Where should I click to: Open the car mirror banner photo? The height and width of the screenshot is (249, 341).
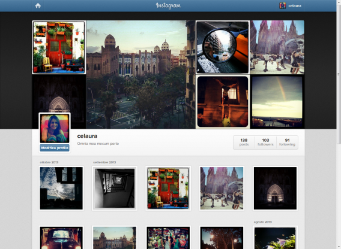click(x=223, y=47)
